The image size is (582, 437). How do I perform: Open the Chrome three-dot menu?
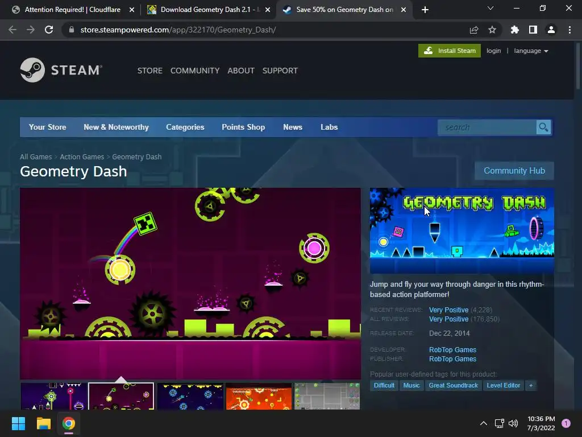coord(569,30)
